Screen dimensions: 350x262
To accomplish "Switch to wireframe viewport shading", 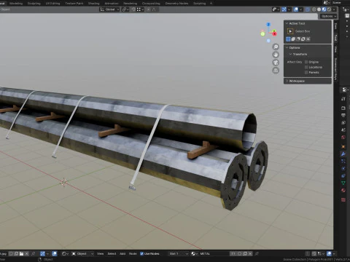I will (x=314, y=9).
